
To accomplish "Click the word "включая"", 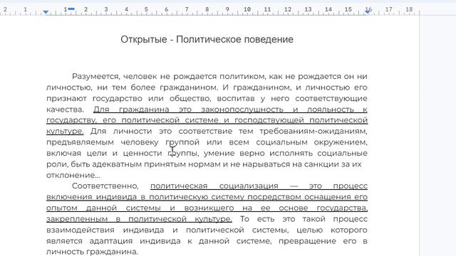I will (63, 154).
